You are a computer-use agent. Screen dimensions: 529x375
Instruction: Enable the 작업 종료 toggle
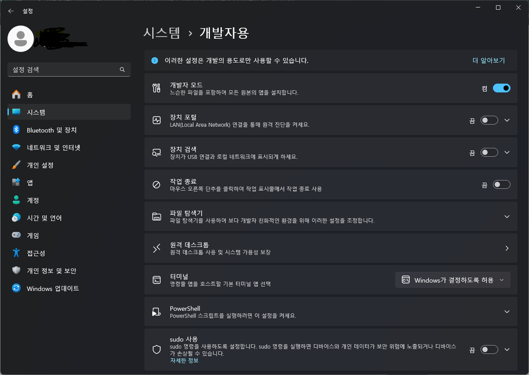[x=501, y=184]
